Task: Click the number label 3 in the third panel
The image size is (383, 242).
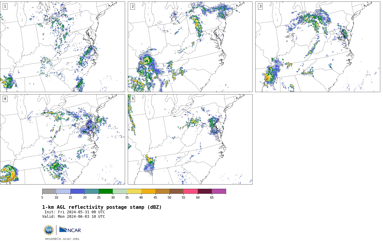Action: (x=260, y=6)
